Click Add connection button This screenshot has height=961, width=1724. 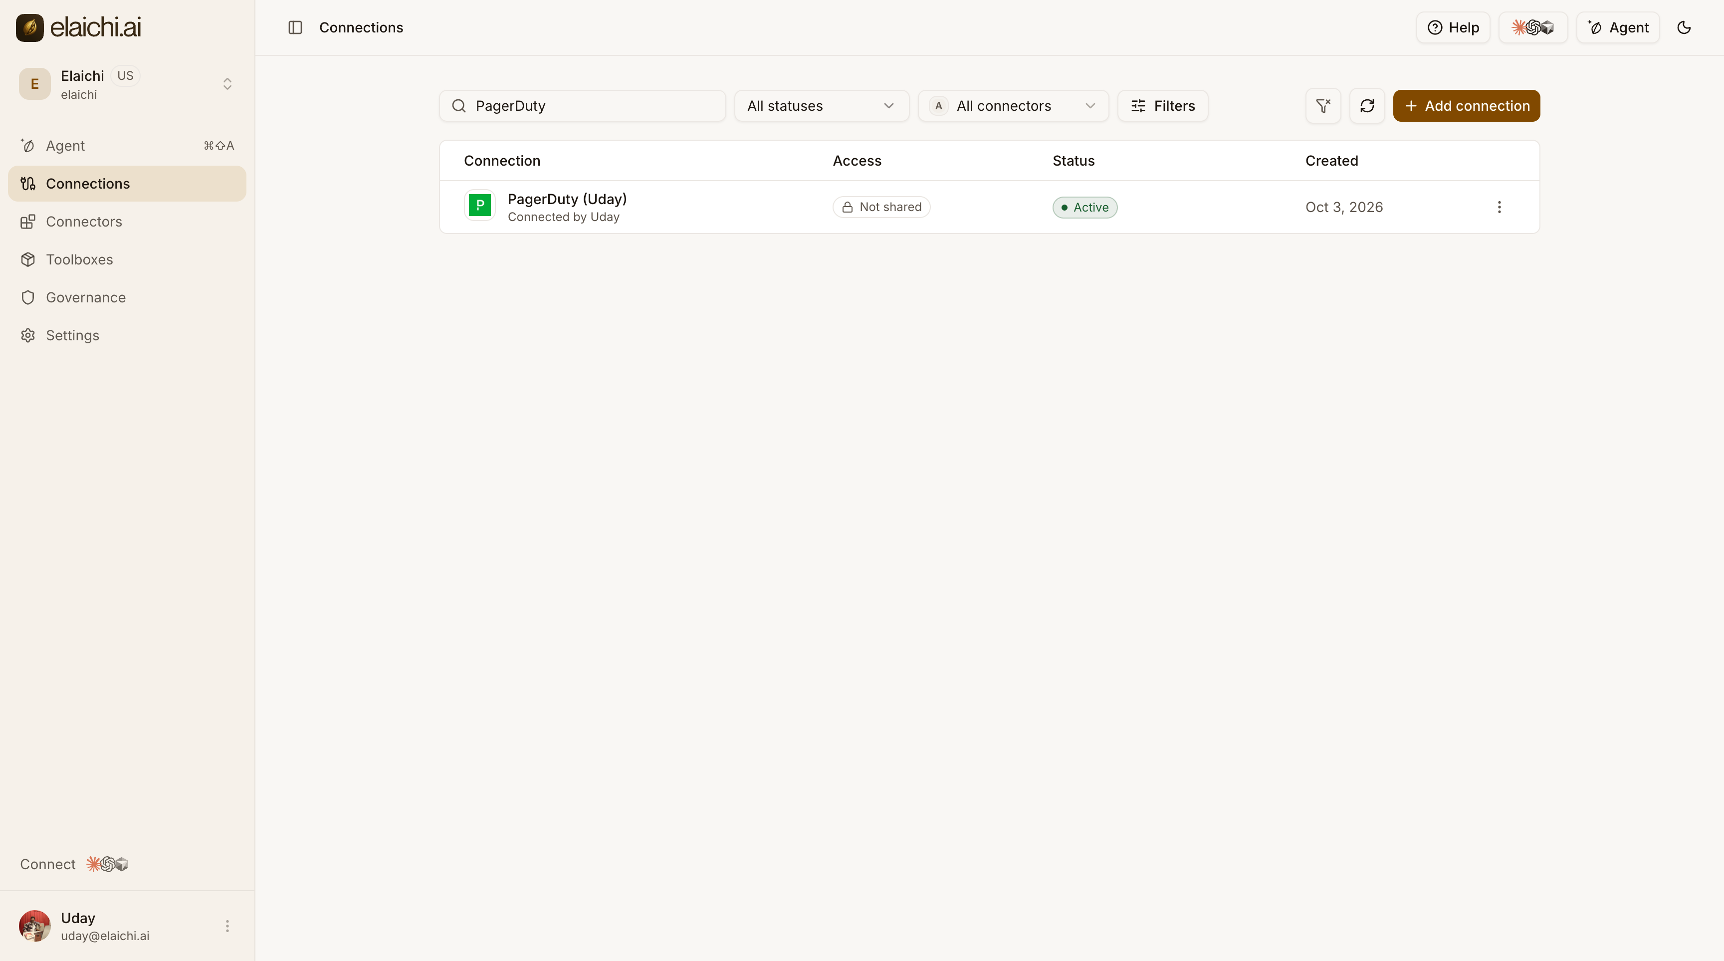[x=1466, y=106]
